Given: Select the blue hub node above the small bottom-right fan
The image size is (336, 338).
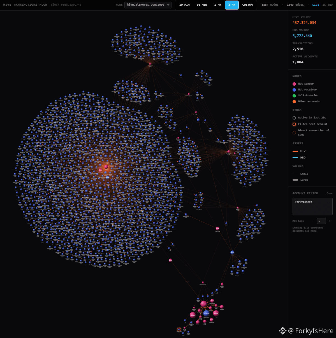Looking at the screenshot, I should tap(232, 252).
